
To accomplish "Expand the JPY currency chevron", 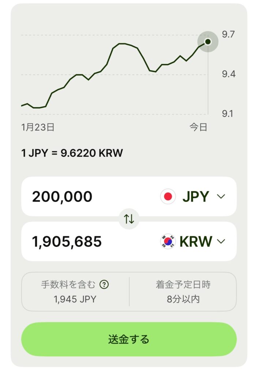I will 221,197.
